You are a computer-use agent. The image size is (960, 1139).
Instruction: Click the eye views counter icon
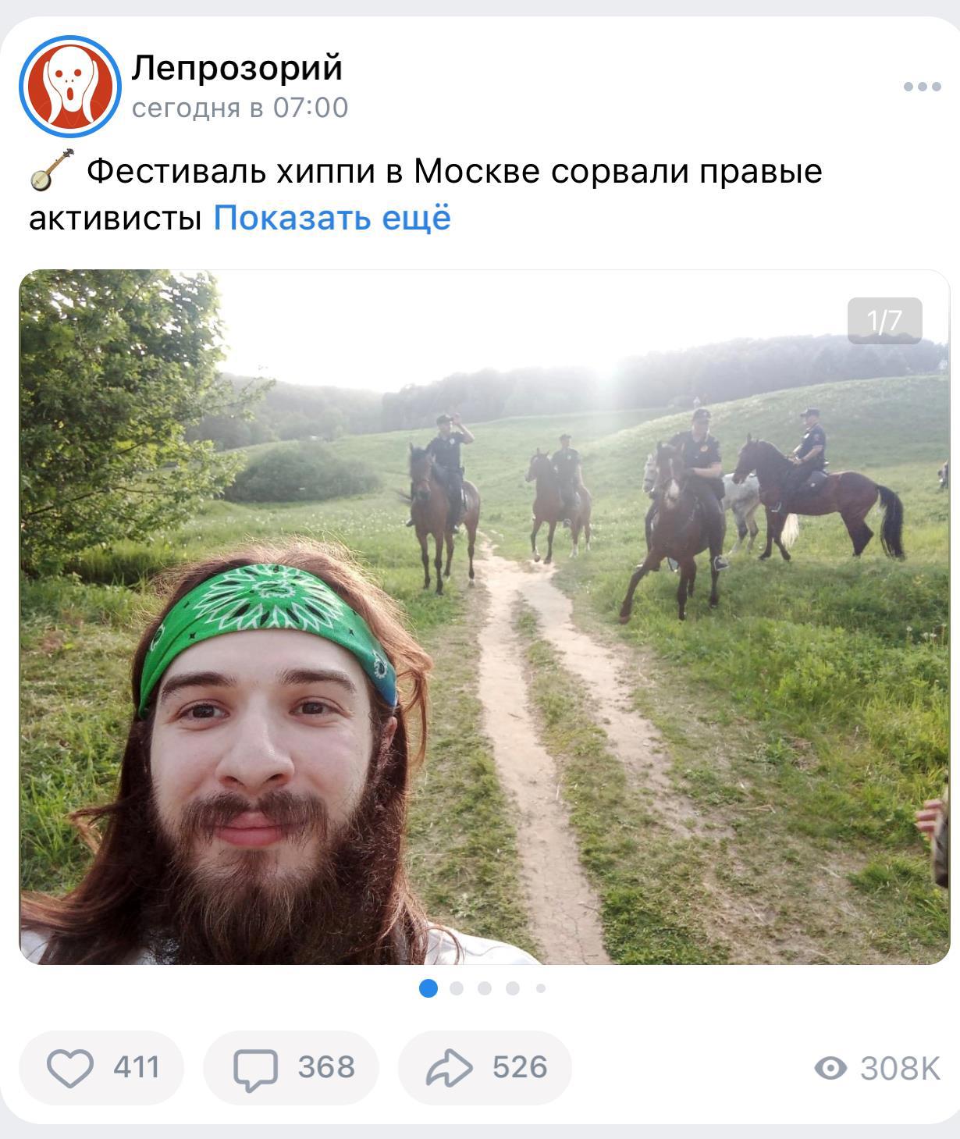pyautogui.click(x=830, y=1068)
